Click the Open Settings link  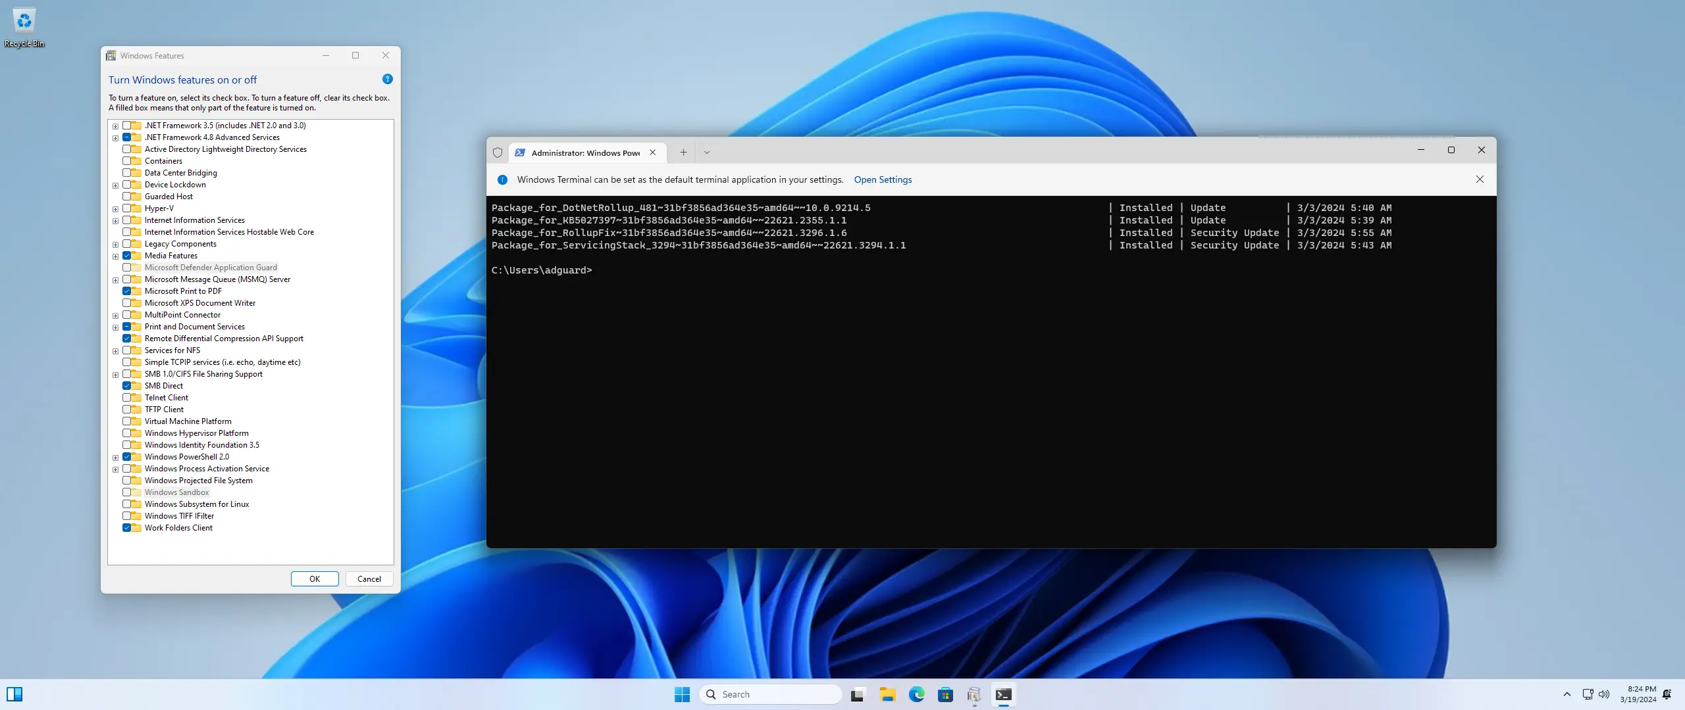(x=883, y=179)
